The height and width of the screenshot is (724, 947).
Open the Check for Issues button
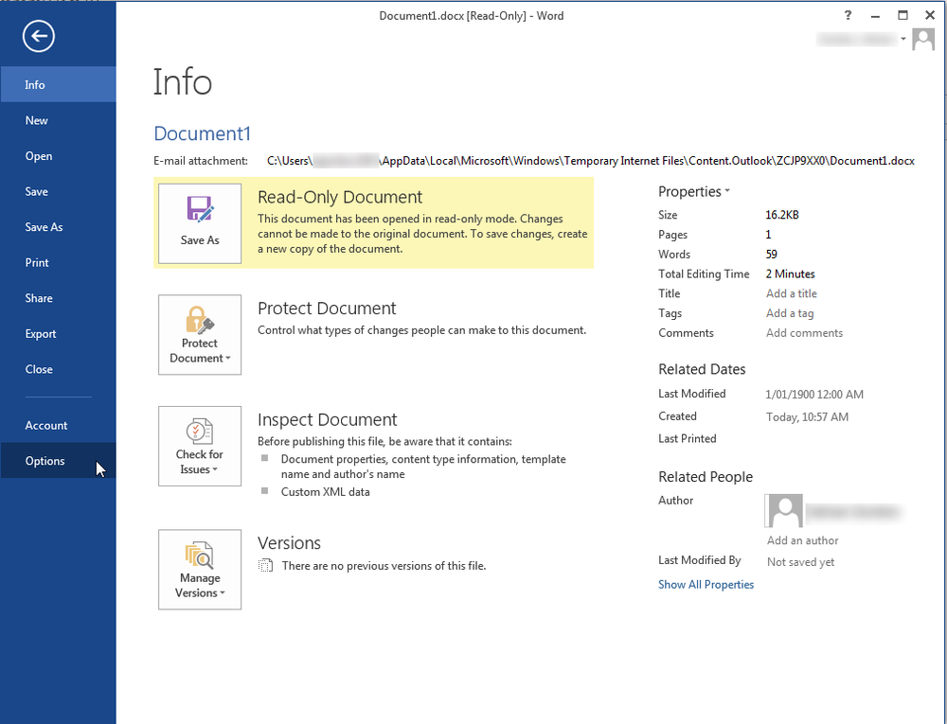200,446
